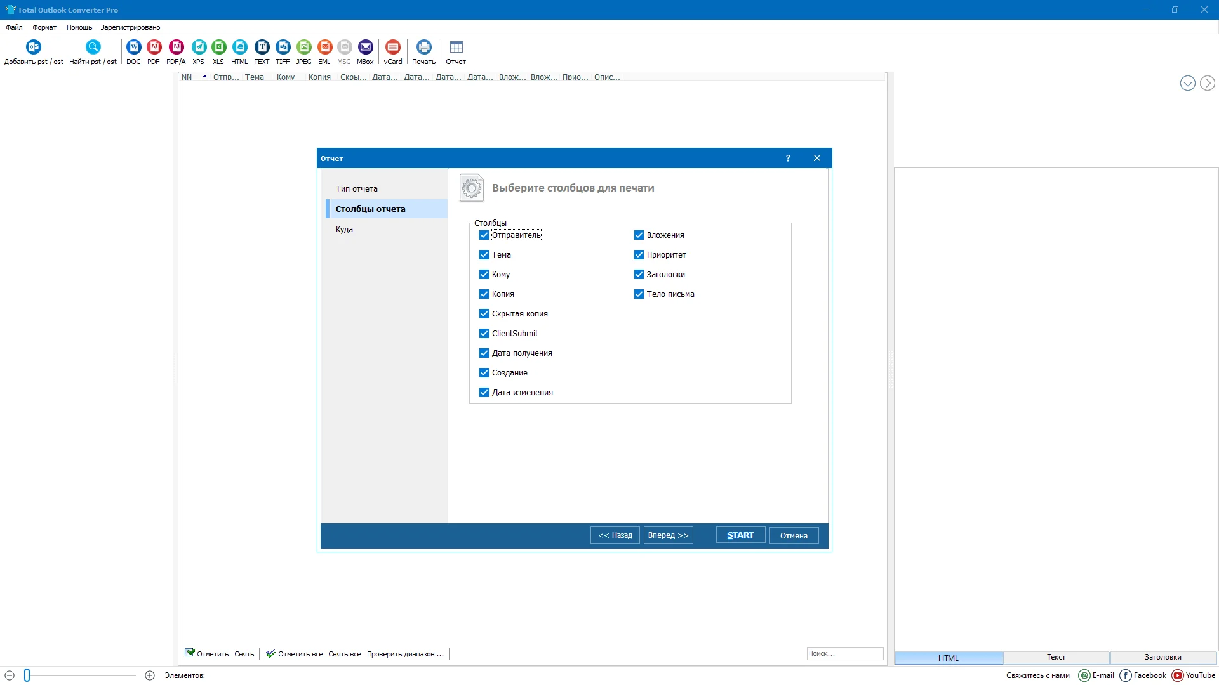
Task: Click the << Назад button
Action: pyautogui.click(x=615, y=535)
